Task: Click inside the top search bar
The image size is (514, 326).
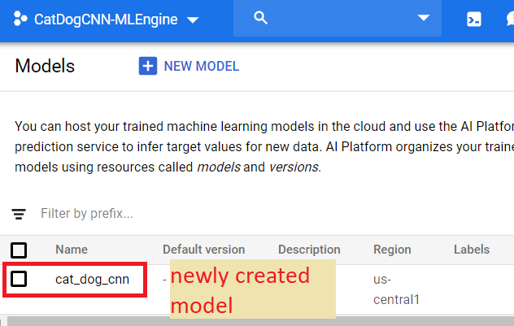Action: pyautogui.click(x=342, y=19)
